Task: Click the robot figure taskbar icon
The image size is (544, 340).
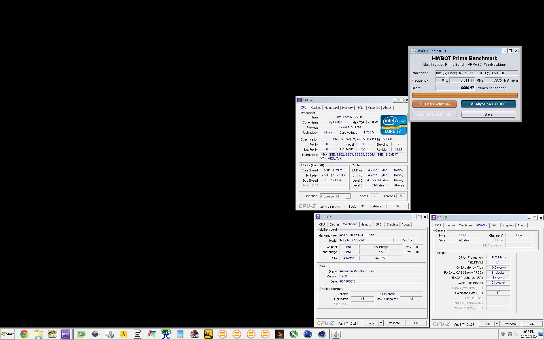Action: (109, 334)
